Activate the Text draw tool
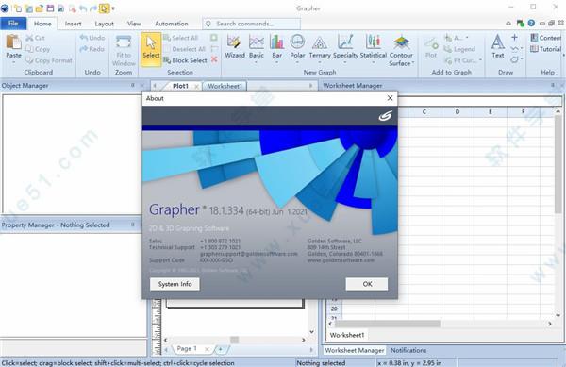Screen dimensions: 566x367 click(498, 46)
